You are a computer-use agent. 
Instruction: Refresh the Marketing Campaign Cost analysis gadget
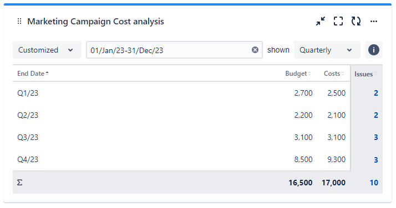(x=356, y=21)
